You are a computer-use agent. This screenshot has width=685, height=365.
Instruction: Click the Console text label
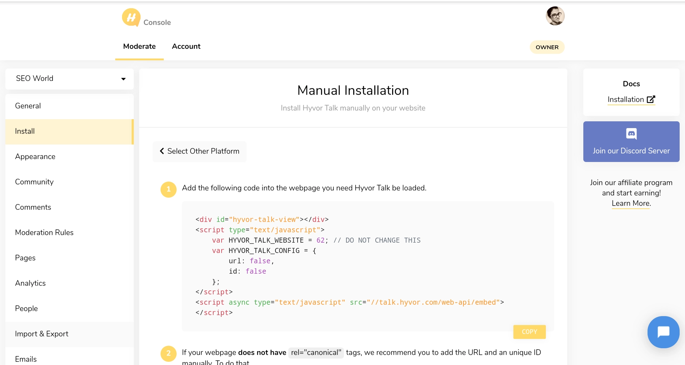pos(157,22)
